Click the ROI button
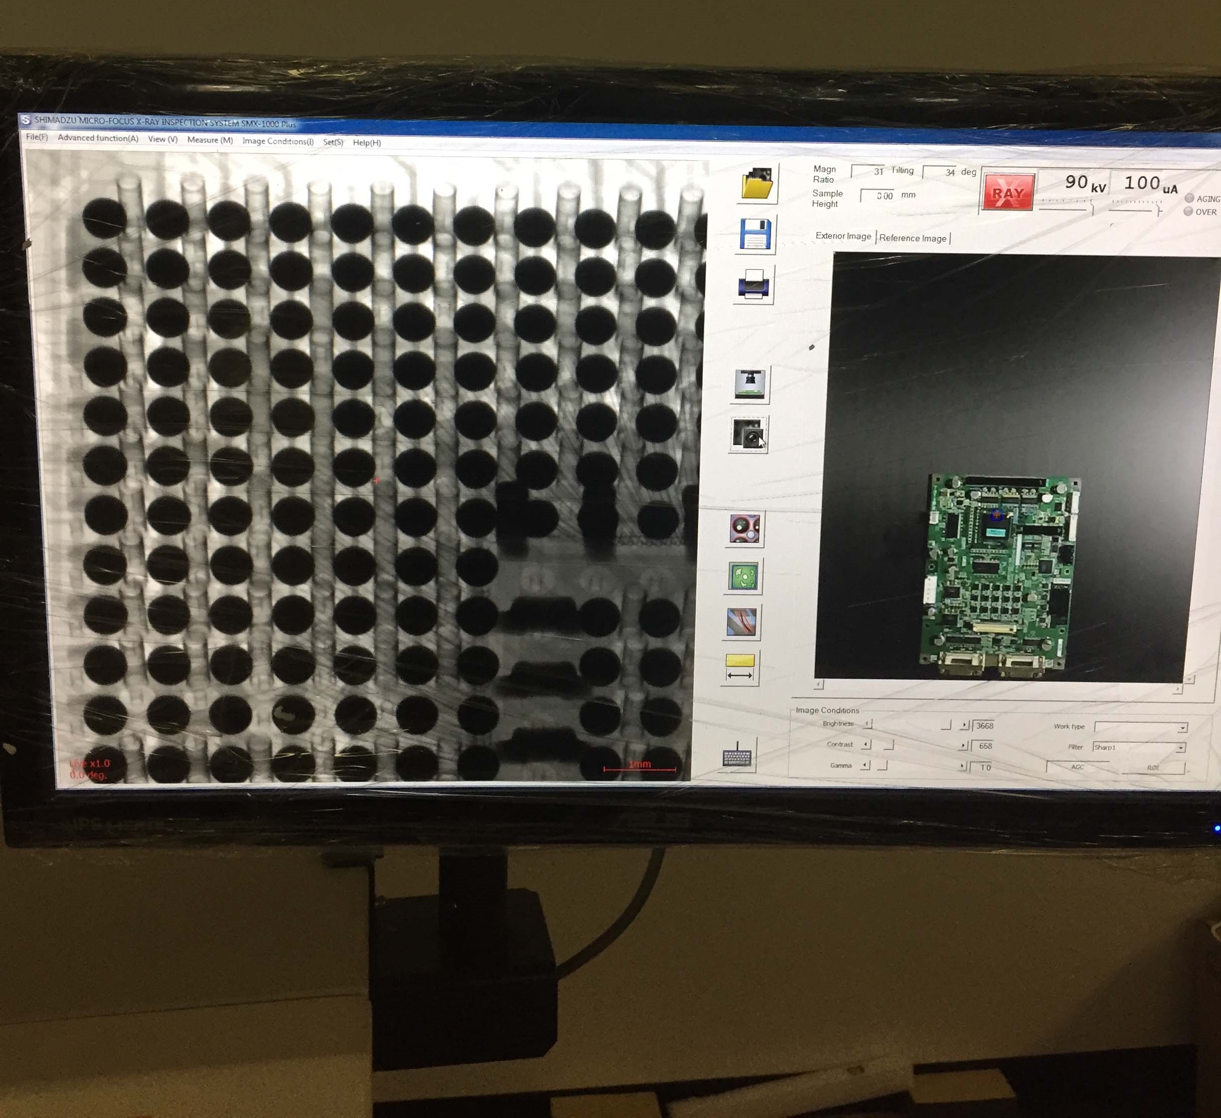This screenshot has width=1221, height=1118. pos(1154,767)
